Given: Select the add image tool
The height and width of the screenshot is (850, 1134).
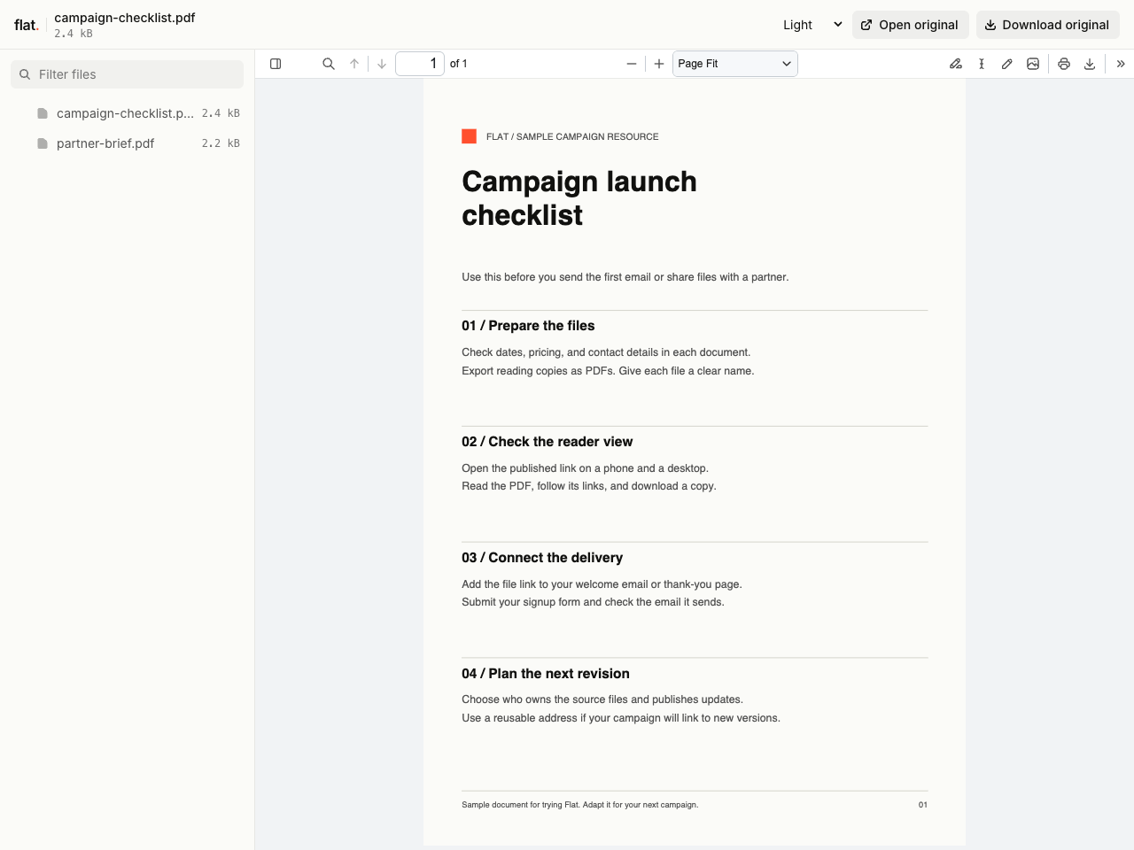Looking at the screenshot, I should coord(1033,64).
